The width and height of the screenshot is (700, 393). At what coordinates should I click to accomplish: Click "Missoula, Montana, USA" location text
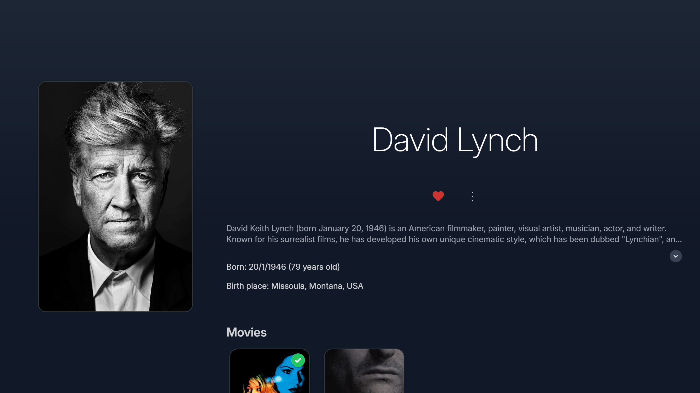coord(317,286)
